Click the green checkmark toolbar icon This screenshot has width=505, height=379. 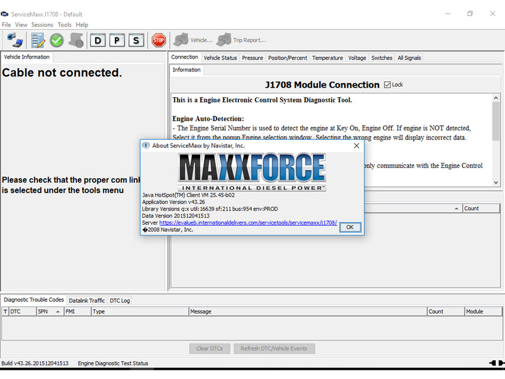[x=57, y=40]
